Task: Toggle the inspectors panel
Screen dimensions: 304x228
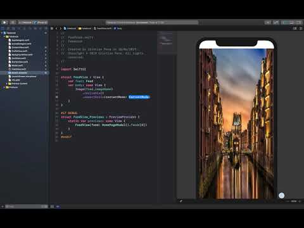Action: coord(298,22)
